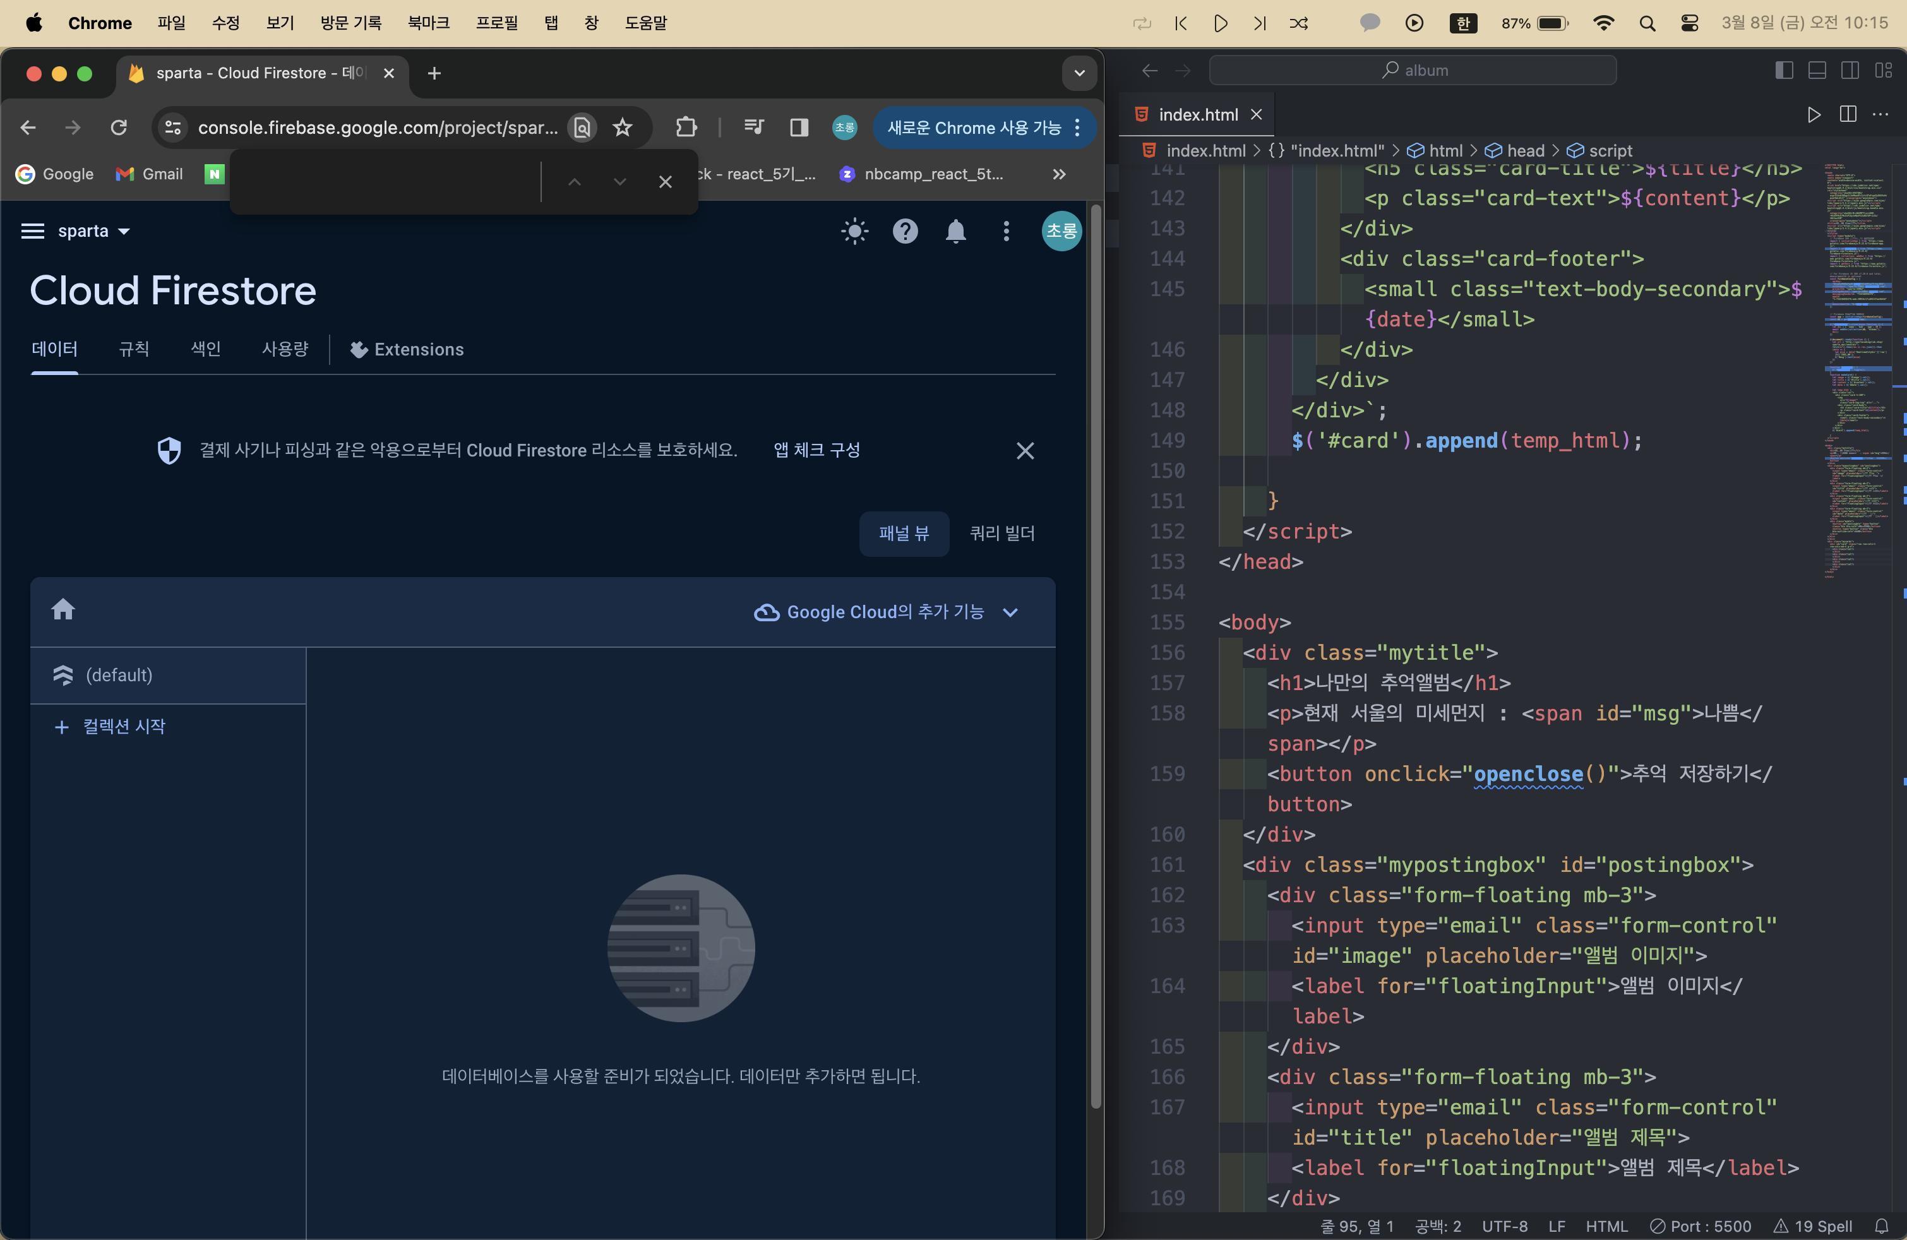The height and width of the screenshot is (1240, 1907).
Task: Close the index.html editor tab
Action: coord(1257,114)
